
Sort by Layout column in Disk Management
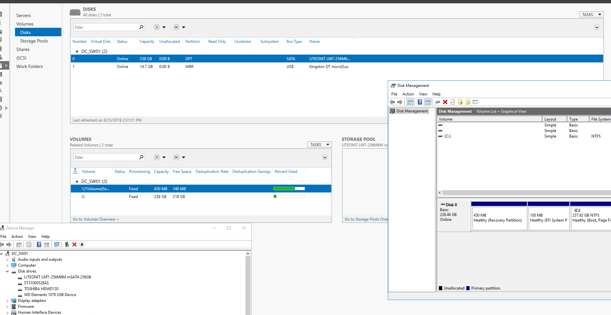click(554, 119)
